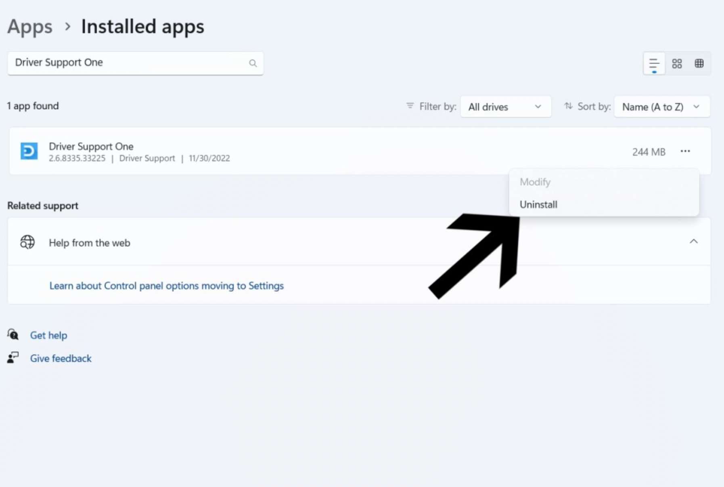This screenshot has height=487, width=724.
Task: Click the Help from the web label
Action: tap(89, 243)
